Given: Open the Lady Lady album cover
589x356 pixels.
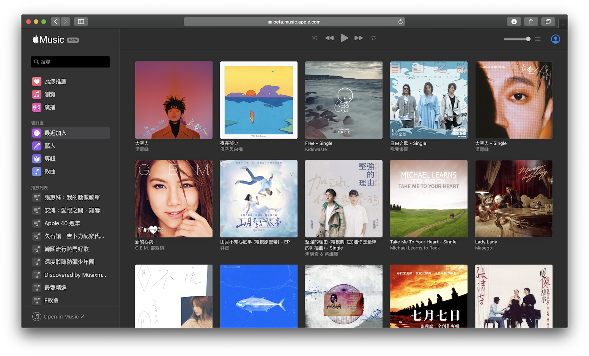Looking at the screenshot, I should click(514, 199).
